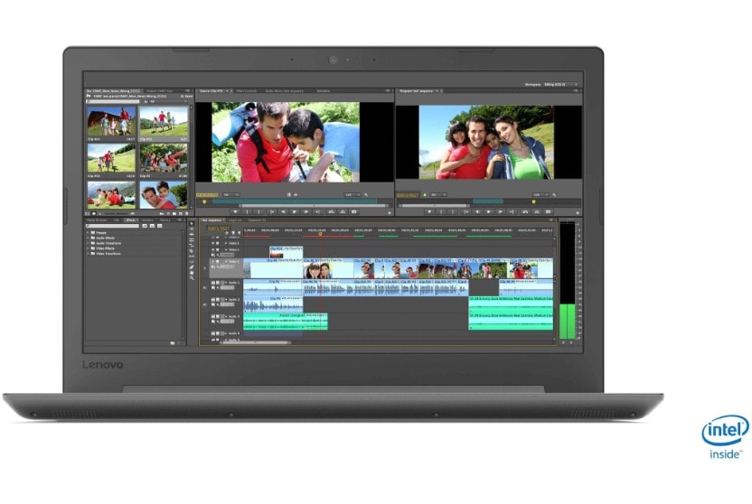This screenshot has width=752, height=504.
Task: Select the Pen tool
Action: pyautogui.click(x=192, y=267)
